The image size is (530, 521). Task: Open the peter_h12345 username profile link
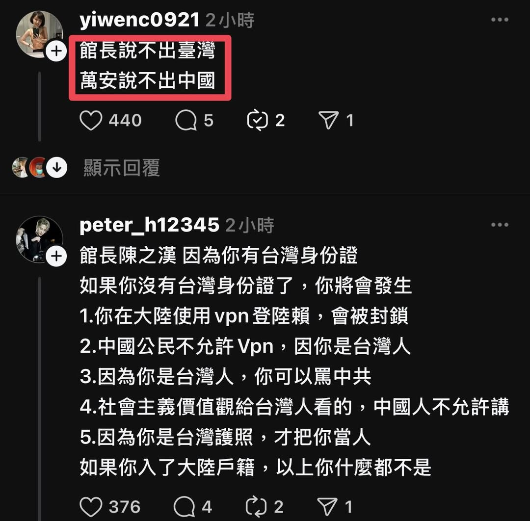(149, 225)
